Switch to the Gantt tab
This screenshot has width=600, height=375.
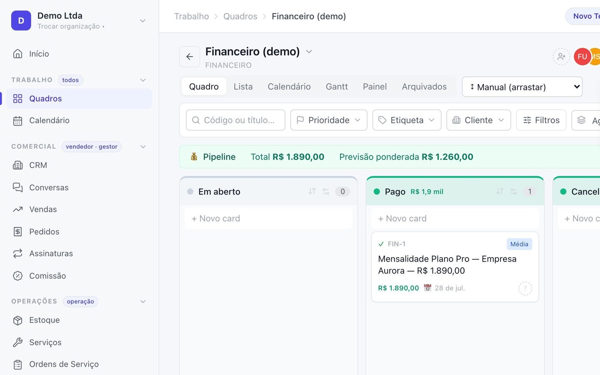[x=337, y=87]
